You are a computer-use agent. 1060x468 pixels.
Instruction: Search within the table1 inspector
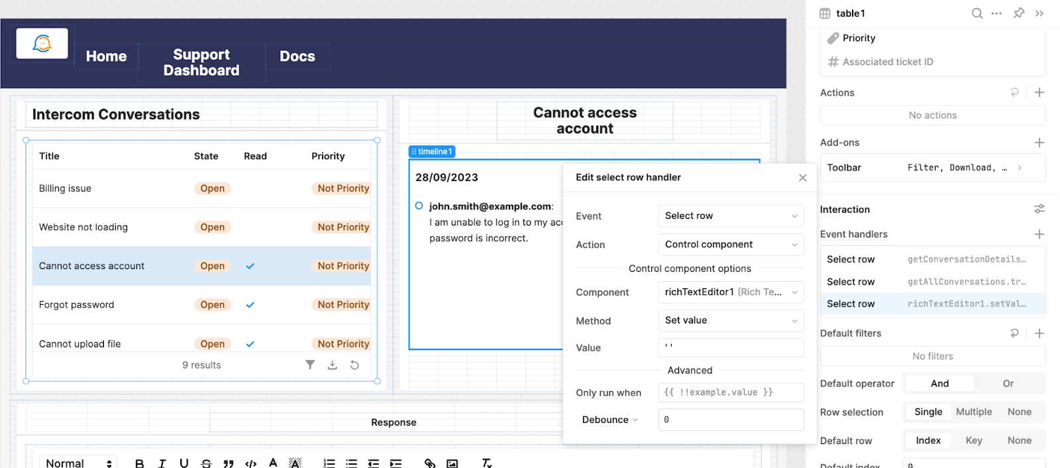(977, 13)
